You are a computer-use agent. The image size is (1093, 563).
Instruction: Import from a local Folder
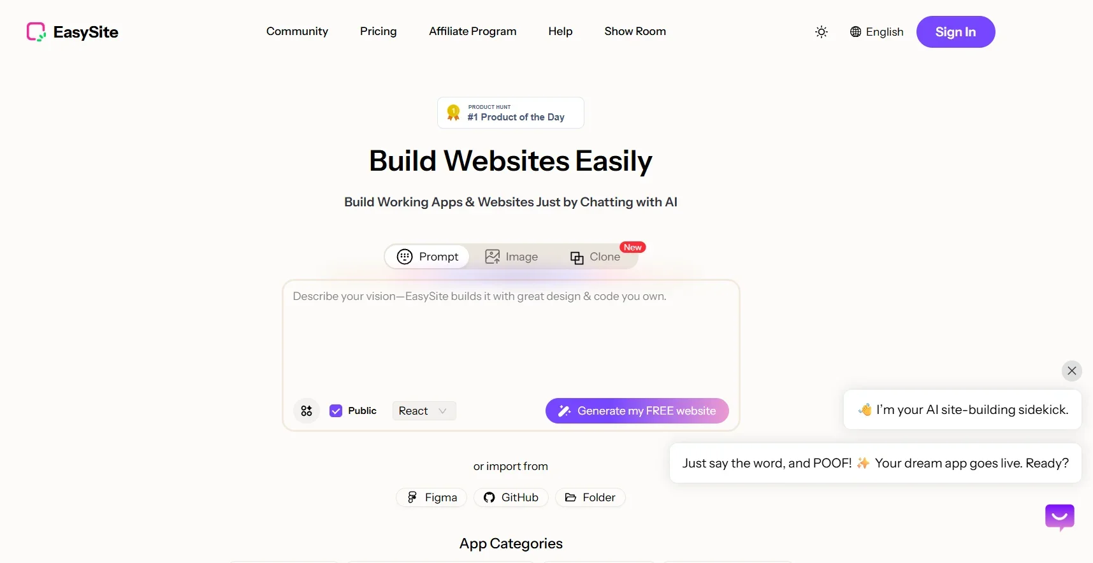point(590,497)
